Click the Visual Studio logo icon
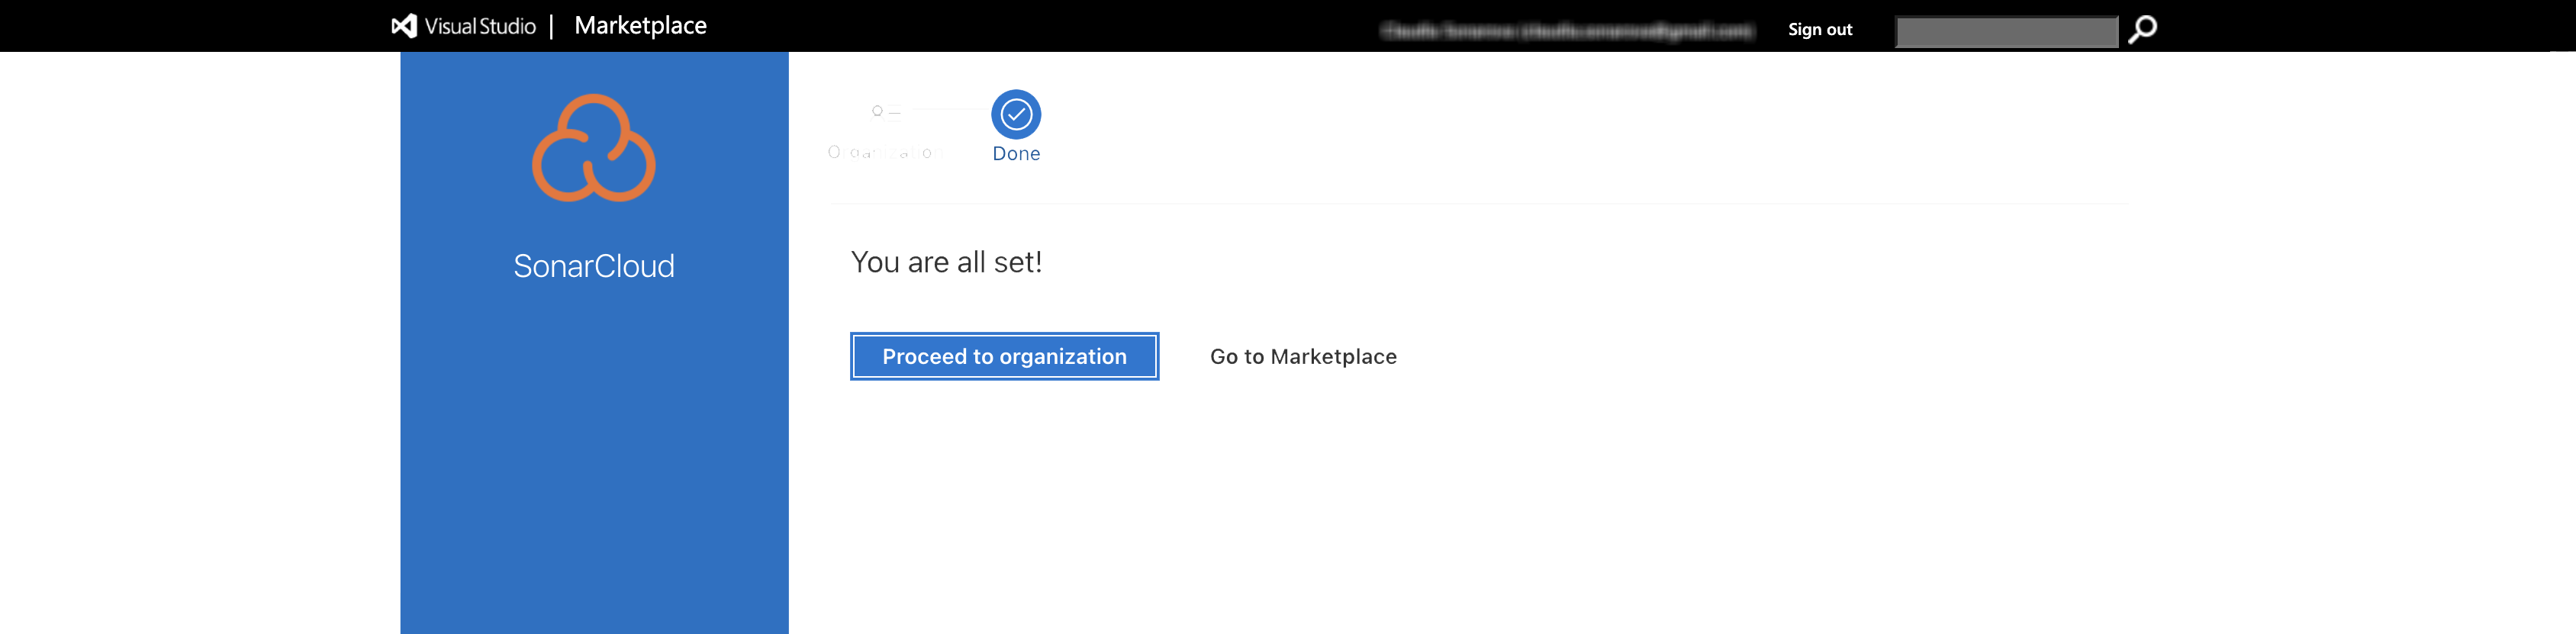Screen dimensions: 2576x634 403,26
